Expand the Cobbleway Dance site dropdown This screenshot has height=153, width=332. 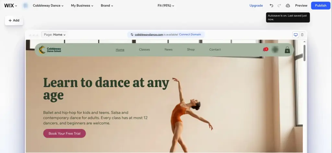48,6
